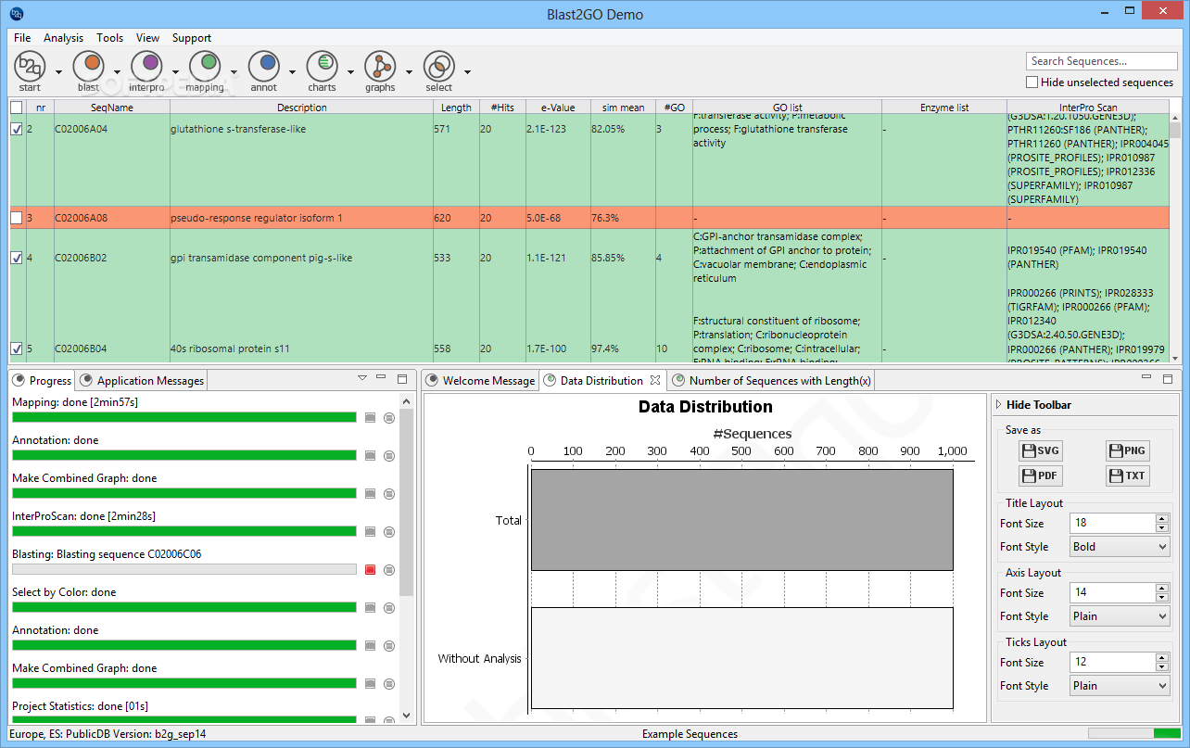Click the Blasting progress bar
1190x748 pixels.
pos(184,569)
